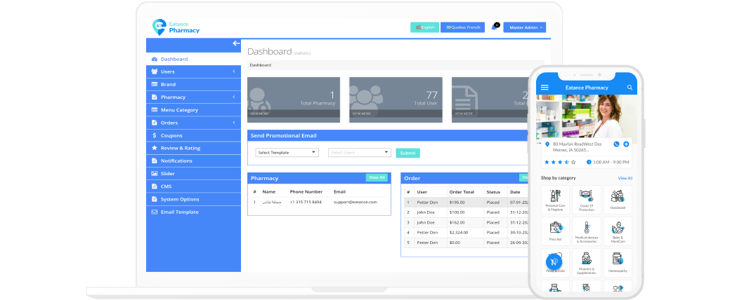Open Coupons in the sidebar
The height and width of the screenshot is (300, 730).
pos(171,135)
